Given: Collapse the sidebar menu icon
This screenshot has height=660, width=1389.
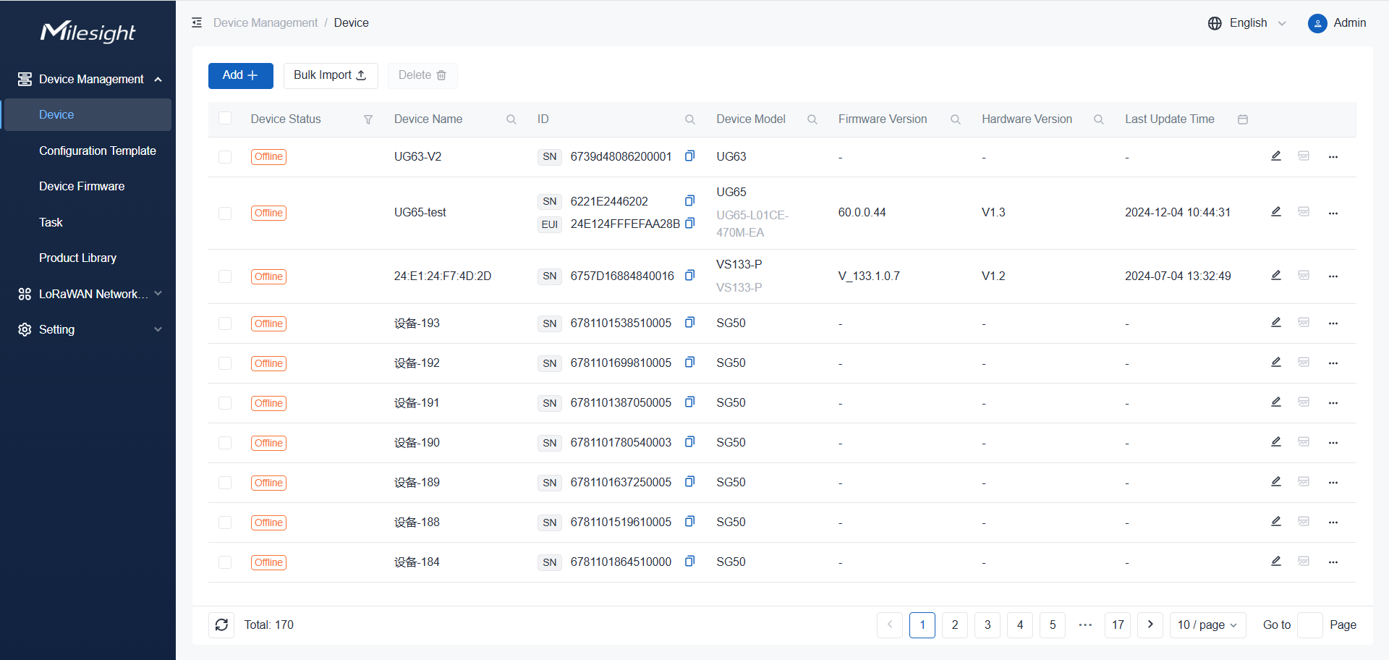Looking at the screenshot, I should click(197, 23).
